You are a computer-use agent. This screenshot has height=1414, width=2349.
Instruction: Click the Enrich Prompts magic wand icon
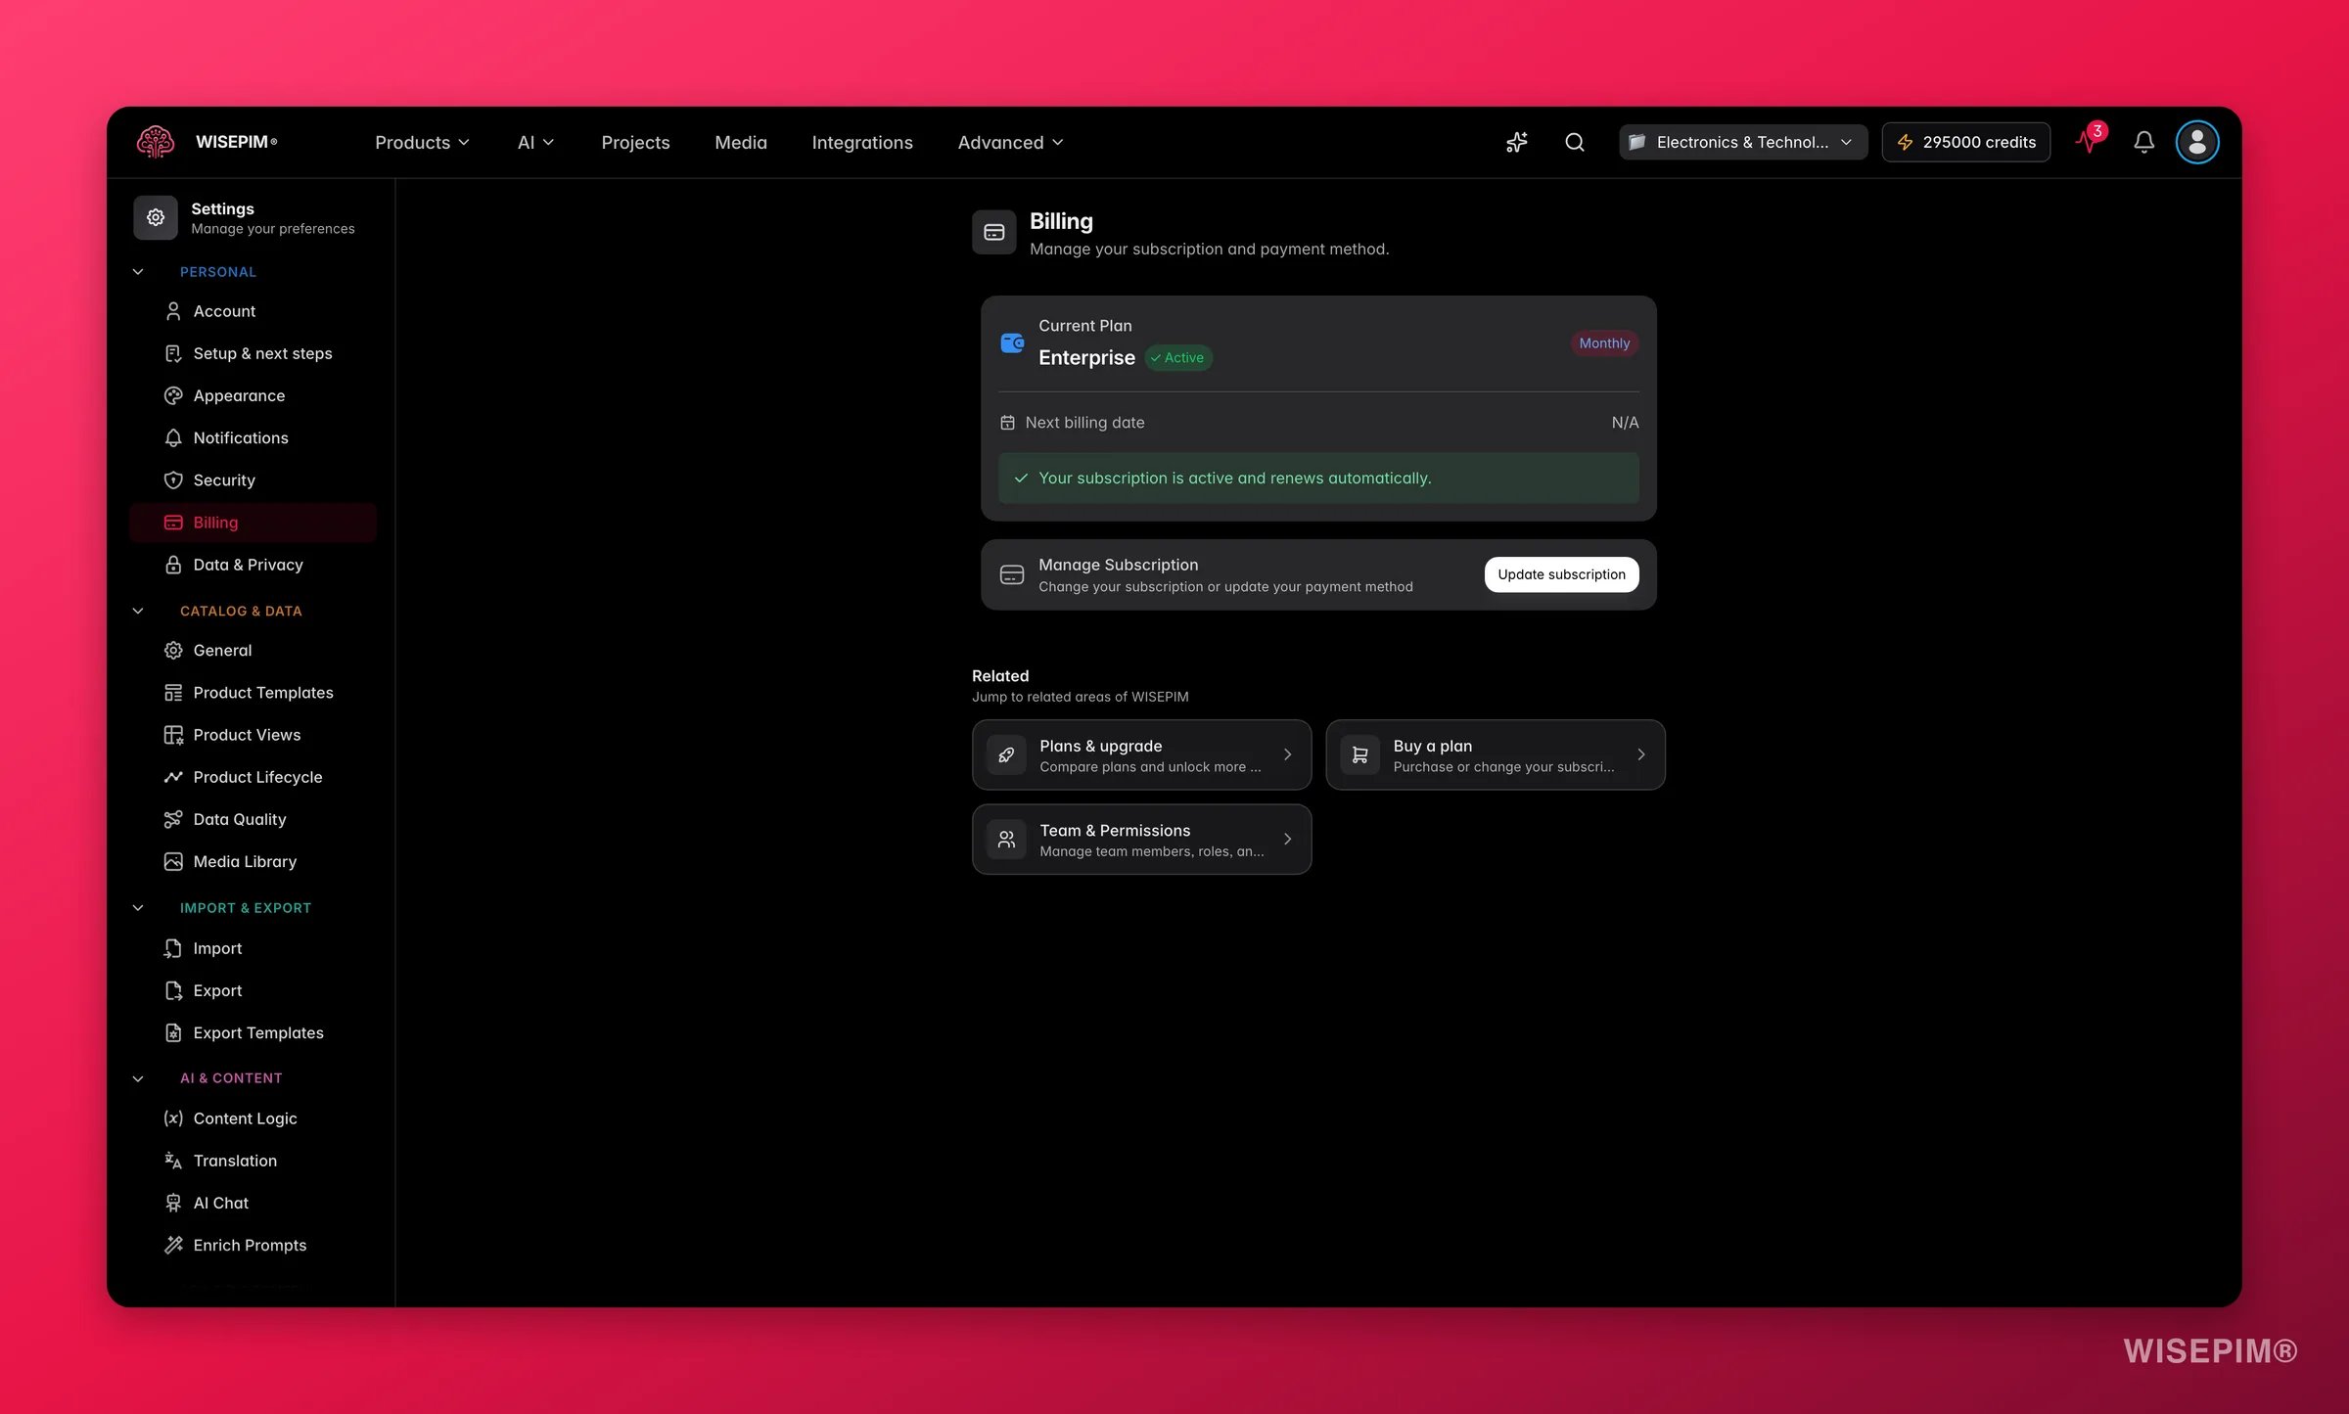coord(173,1245)
